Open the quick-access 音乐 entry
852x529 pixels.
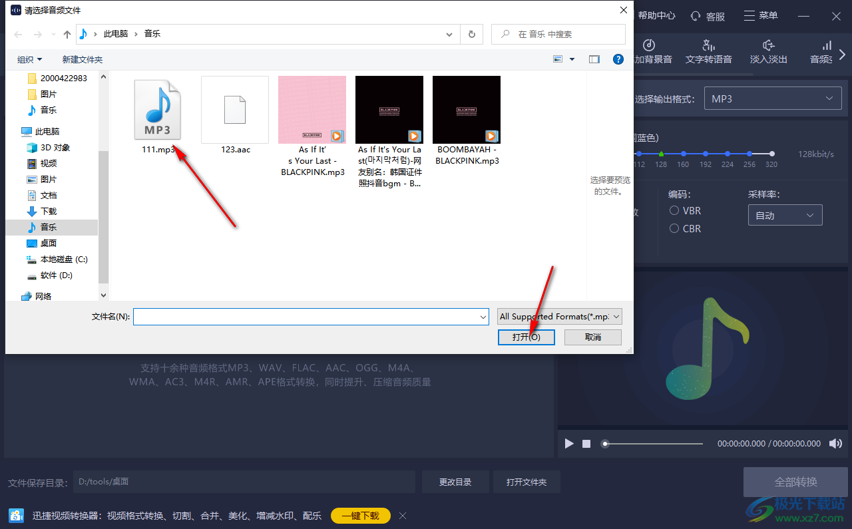(x=42, y=110)
